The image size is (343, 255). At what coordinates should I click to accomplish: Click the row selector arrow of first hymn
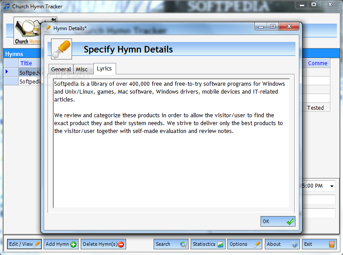tap(7, 71)
